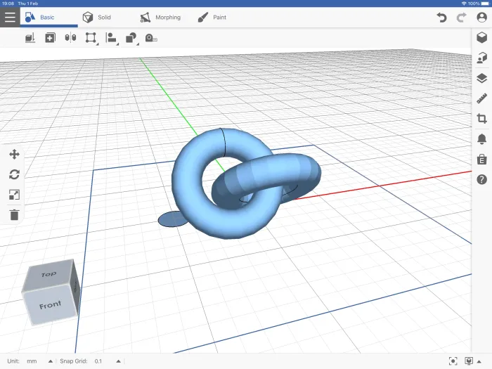Click the ruler measurement icon in sidebar
492x369 pixels.
481,98
